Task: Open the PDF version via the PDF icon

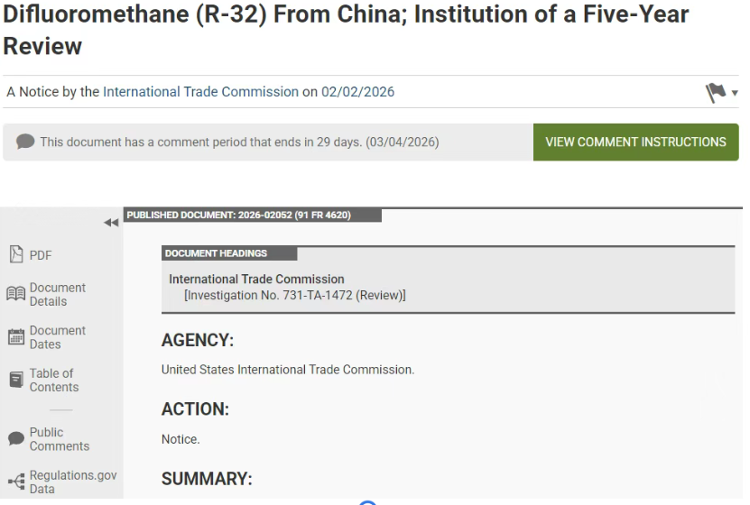Action: coord(16,254)
